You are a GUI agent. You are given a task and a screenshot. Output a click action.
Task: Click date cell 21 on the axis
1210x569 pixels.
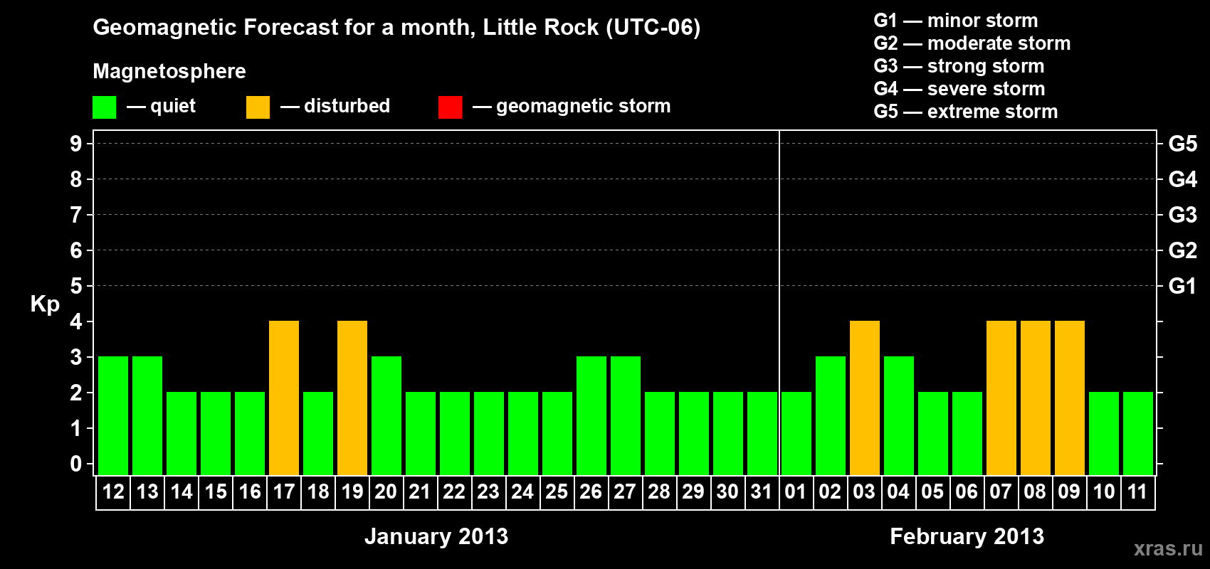click(x=421, y=492)
